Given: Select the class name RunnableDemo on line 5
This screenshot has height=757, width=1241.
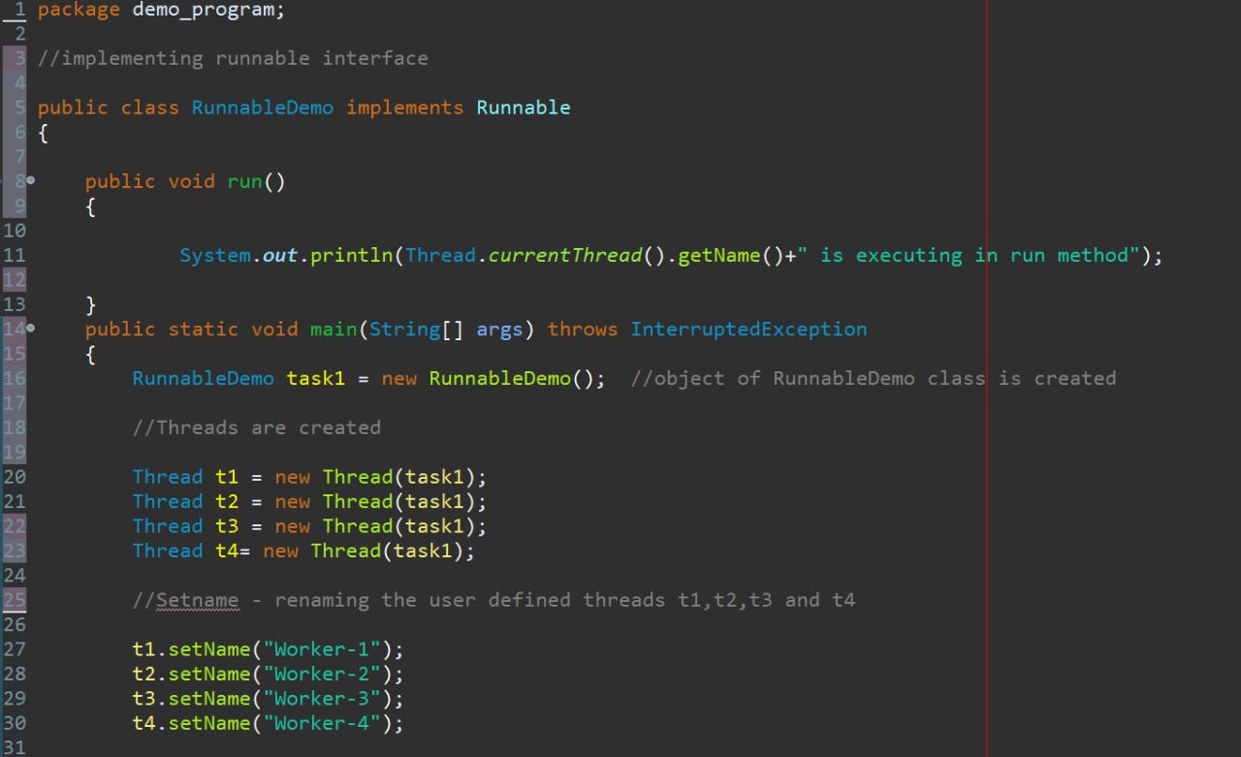Looking at the screenshot, I should coord(262,107).
